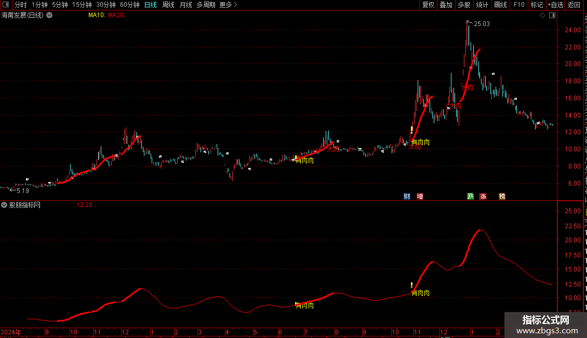This screenshot has height=338, width=587.
Task: Select the 5分钟 period tab
Action: [x=60, y=5]
